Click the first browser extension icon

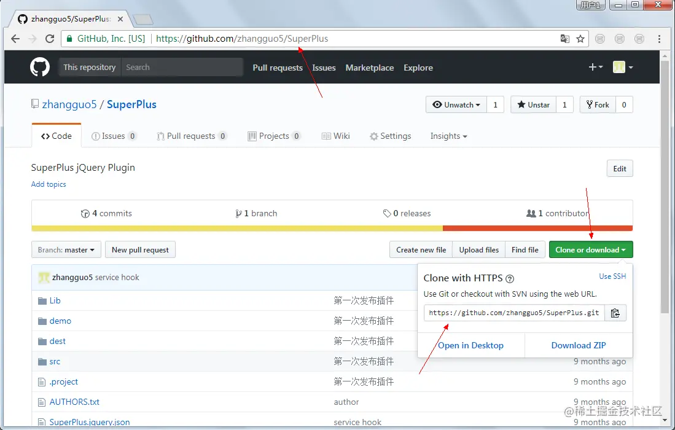click(599, 39)
